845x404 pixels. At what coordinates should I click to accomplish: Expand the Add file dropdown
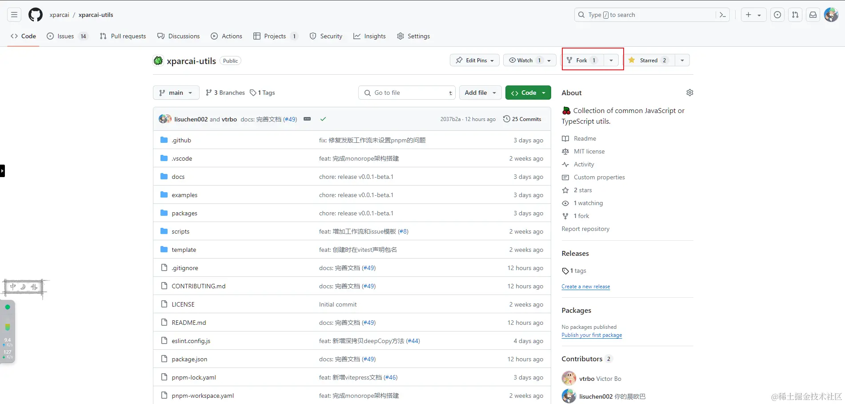(x=481, y=93)
